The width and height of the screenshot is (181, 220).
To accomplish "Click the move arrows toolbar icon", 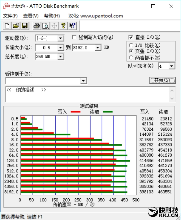I will 54,26.
